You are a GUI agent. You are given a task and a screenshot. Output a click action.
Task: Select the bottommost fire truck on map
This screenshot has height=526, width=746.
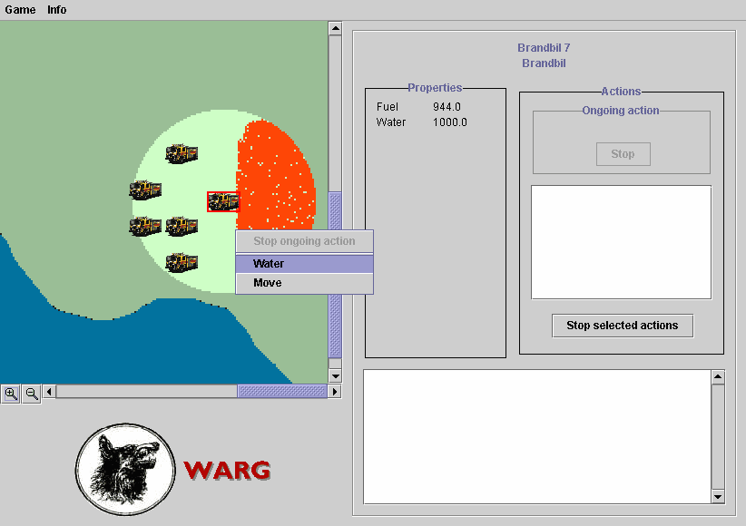182,263
